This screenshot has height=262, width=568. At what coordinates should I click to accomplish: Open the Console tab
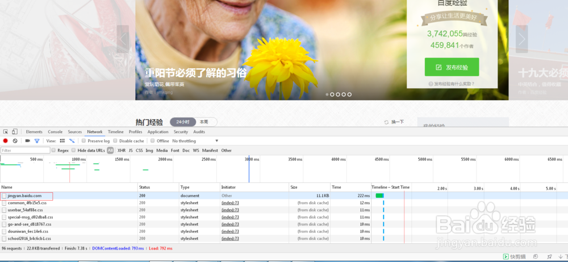point(55,132)
